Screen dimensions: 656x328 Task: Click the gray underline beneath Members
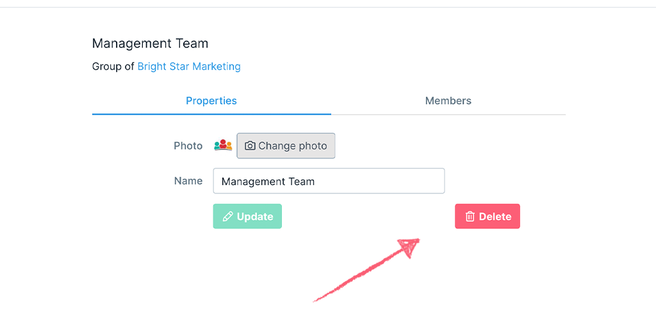point(448,114)
